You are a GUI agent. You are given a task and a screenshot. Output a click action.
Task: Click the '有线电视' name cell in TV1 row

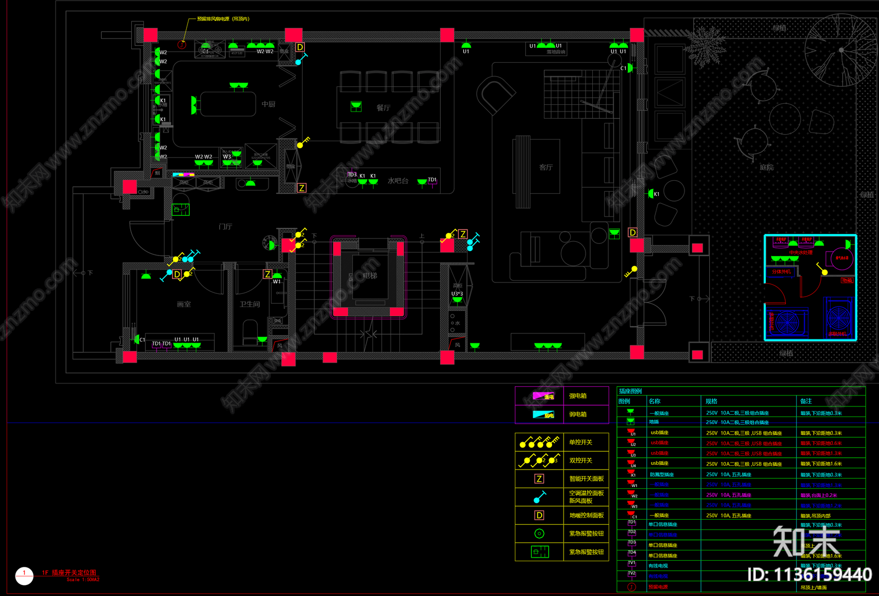click(x=658, y=565)
